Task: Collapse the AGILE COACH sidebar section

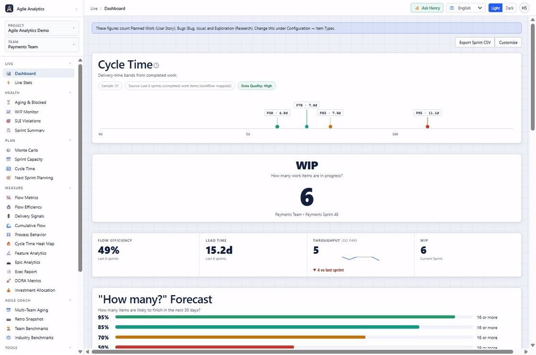Action: [70, 300]
